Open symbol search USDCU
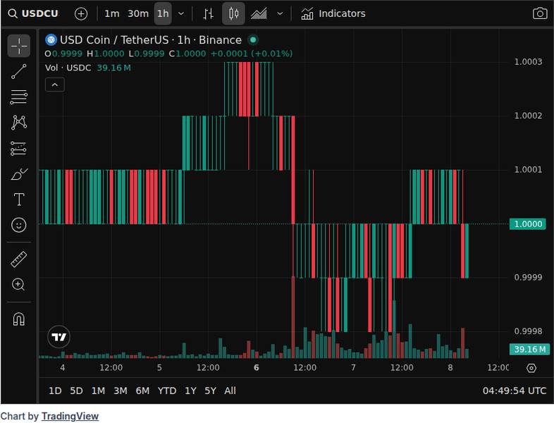The image size is (554, 423). pyautogui.click(x=33, y=14)
